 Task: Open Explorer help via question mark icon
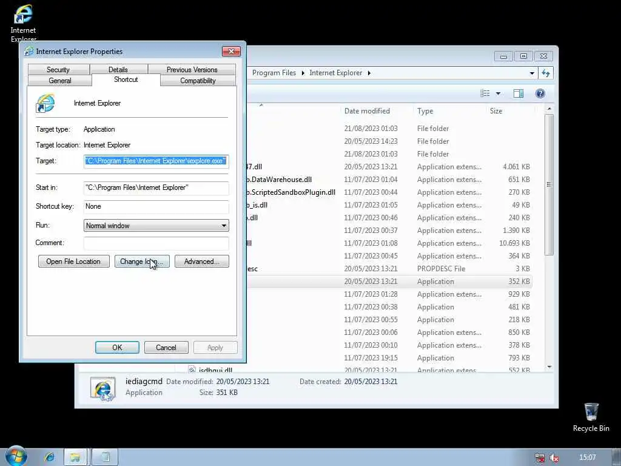540,93
